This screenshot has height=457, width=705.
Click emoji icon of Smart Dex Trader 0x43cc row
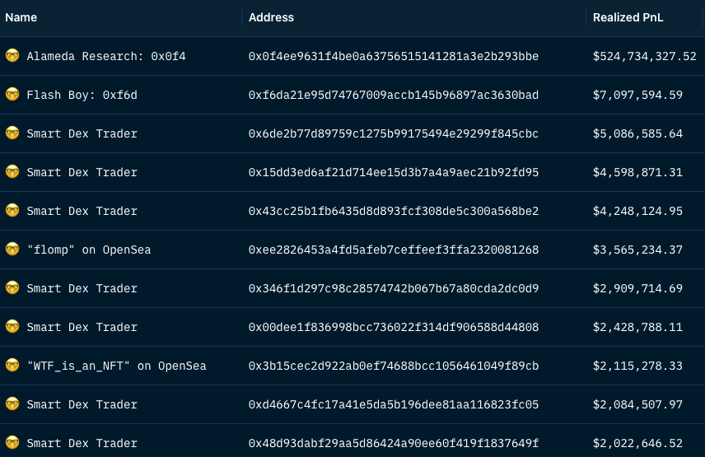(12, 211)
